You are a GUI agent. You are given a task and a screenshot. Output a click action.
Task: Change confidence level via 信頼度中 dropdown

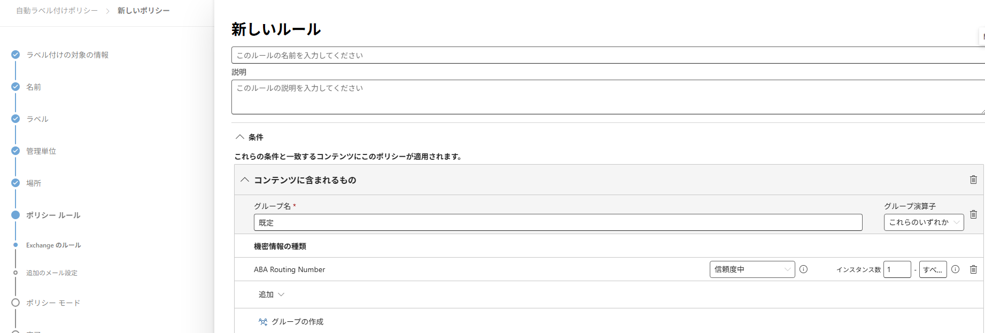coord(752,269)
